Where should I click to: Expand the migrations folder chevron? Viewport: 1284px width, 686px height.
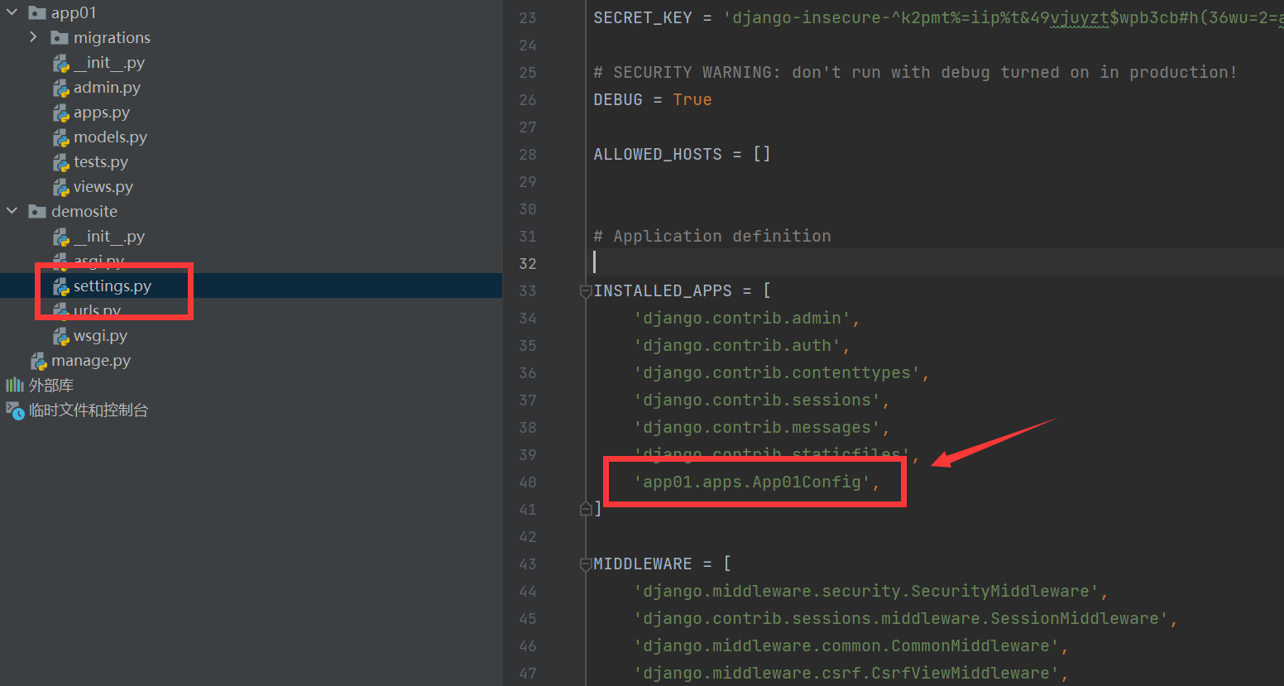click(33, 37)
